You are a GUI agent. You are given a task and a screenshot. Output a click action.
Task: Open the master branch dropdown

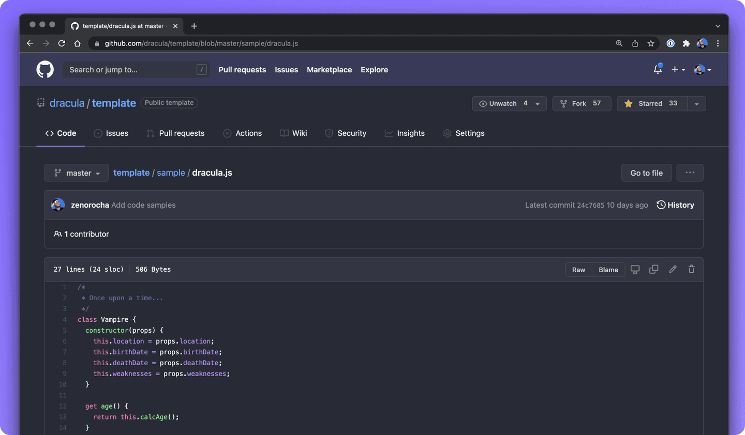(x=76, y=173)
